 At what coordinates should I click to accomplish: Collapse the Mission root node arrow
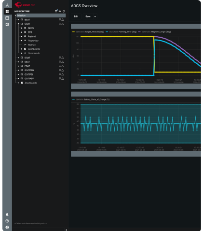(x=15, y=15)
